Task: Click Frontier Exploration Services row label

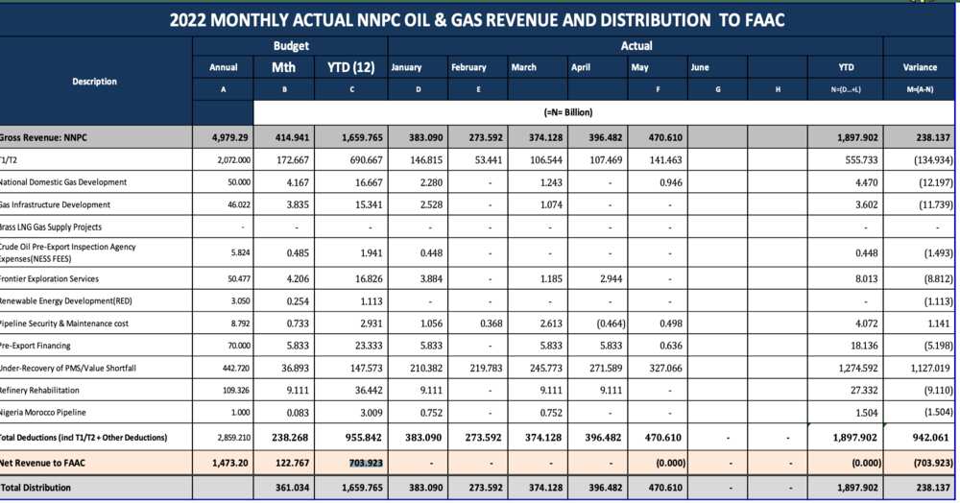Action: 49,279
